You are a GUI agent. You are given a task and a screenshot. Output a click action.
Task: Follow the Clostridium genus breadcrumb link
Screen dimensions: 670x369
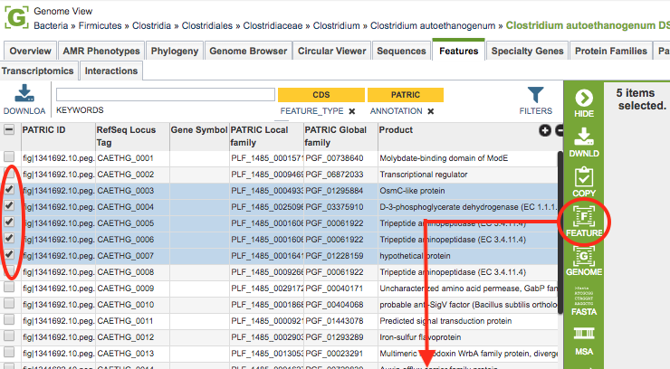336,25
